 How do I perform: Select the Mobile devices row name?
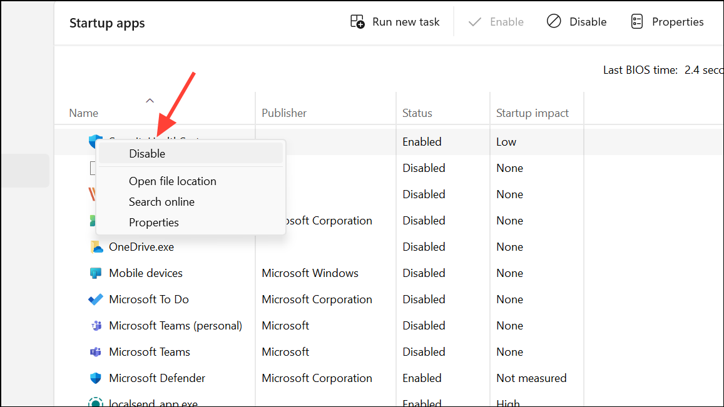[x=145, y=273]
